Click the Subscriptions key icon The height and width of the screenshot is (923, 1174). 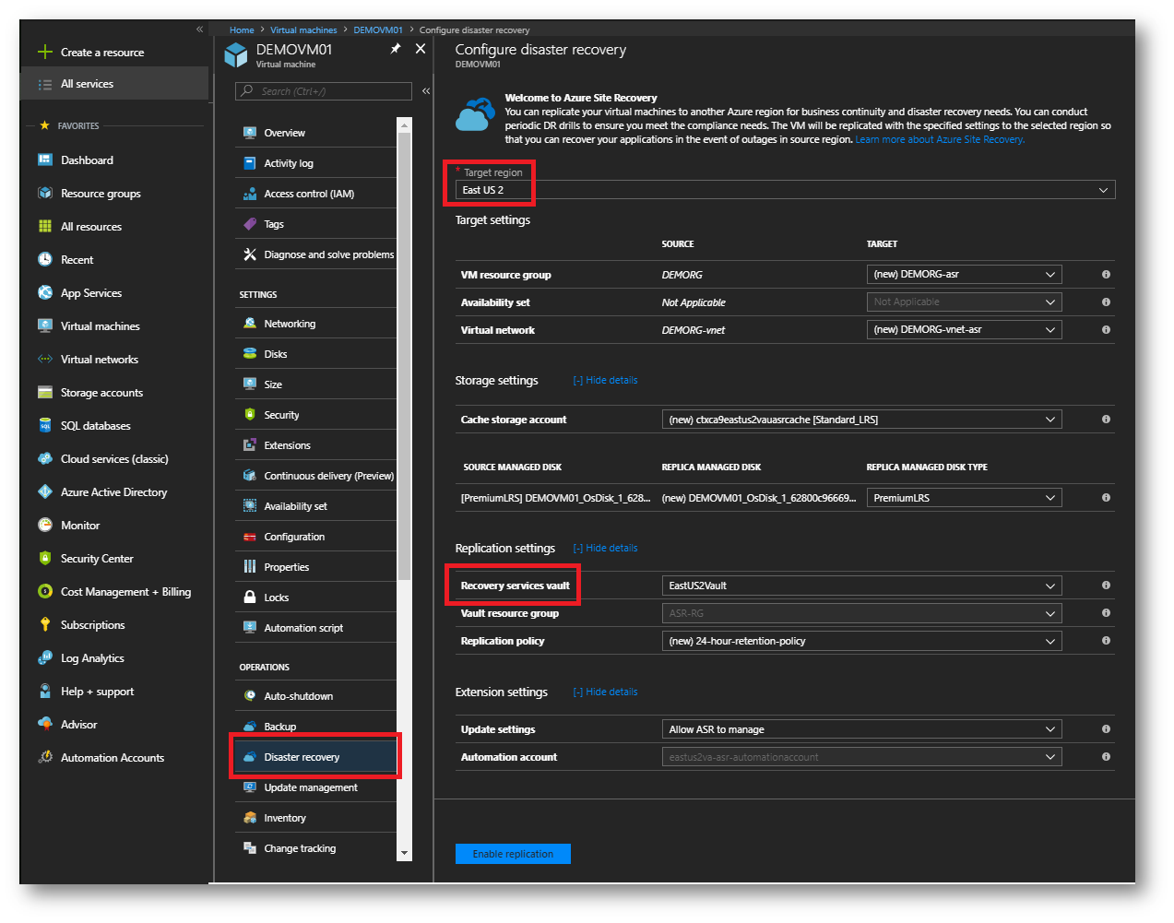[44, 624]
